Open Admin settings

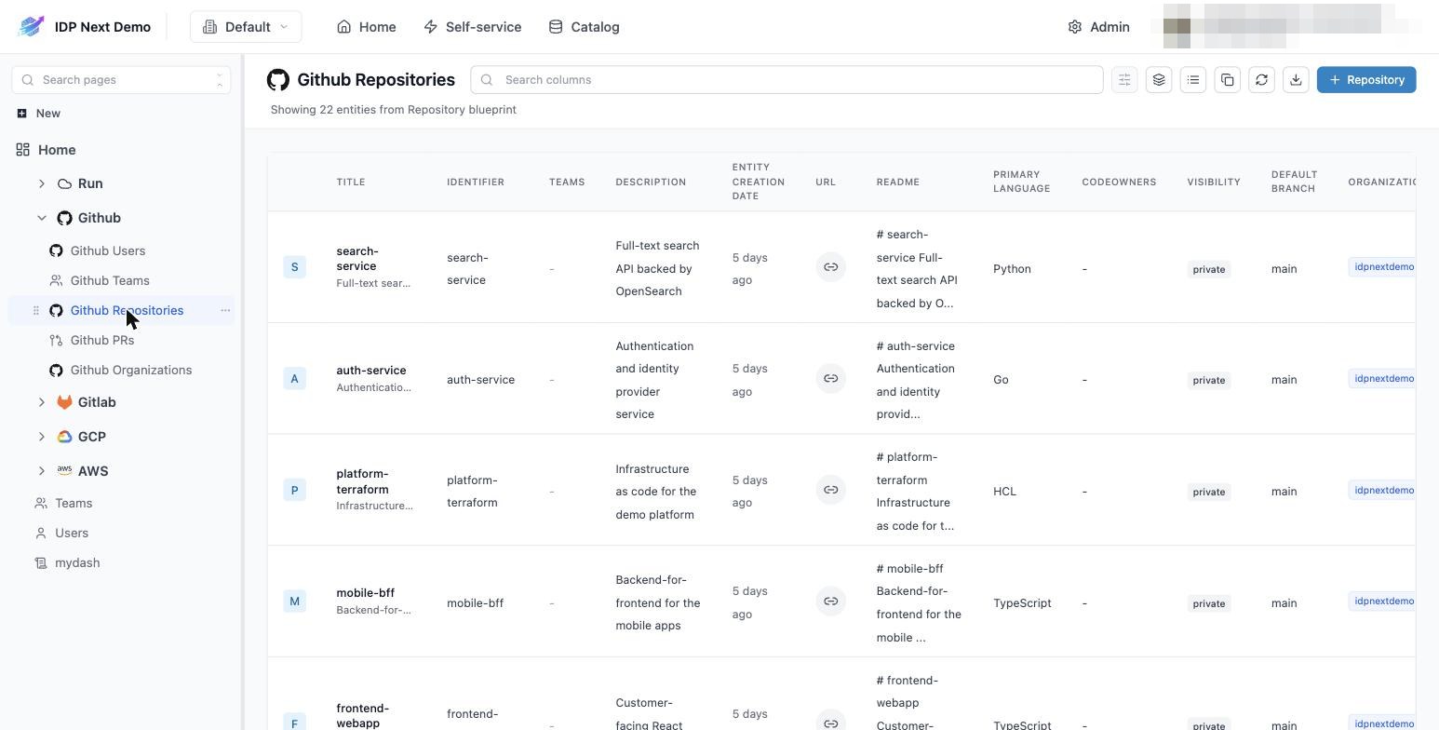pos(1099,27)
